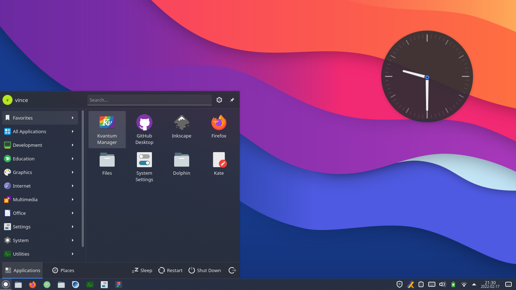This screenshot has width=516, height=290.
Task: Click the application launcher button on taskbar
Action: [x=6, y=284]
